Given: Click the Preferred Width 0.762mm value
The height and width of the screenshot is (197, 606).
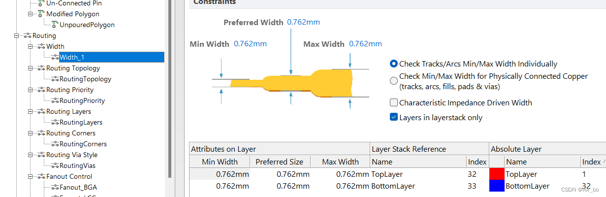Looking at the screenshot, I should [x=303, y=22].
